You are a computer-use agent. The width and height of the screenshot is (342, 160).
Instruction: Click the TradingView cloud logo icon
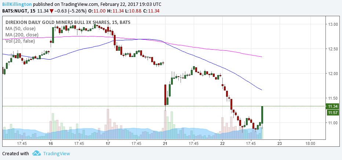[x=37, y=153]
